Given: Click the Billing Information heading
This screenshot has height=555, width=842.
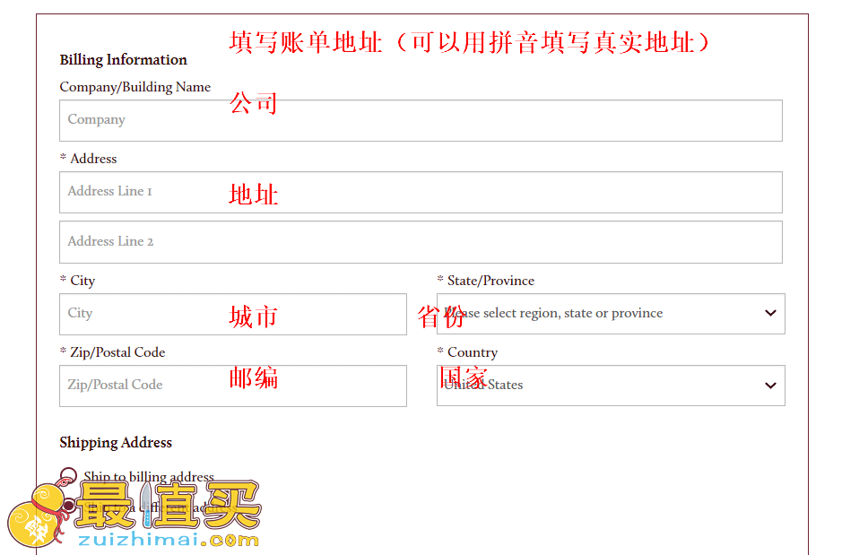Looking at the screenshot, I should tap(123, 59).
